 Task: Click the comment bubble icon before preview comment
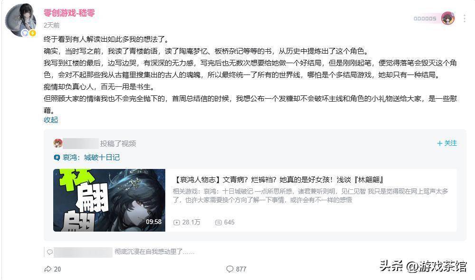pos(50,252)
